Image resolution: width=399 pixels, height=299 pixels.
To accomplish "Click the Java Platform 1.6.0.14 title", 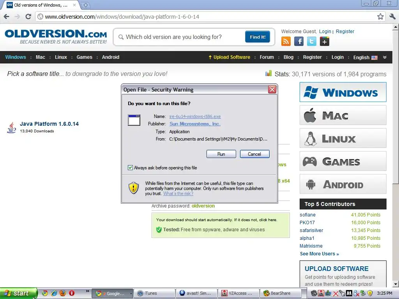I will point(49,124).
